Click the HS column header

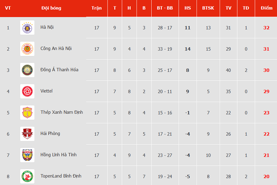pyautogui.click(x=188, y=8)
